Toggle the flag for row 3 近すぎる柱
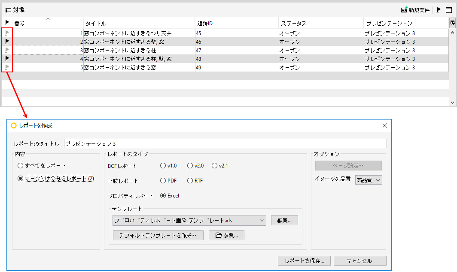 [7, 50]
